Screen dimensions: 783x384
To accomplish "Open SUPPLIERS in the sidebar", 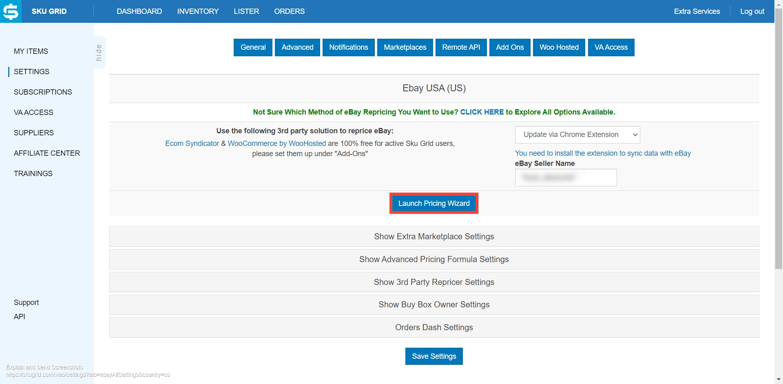I will point(34,133).
